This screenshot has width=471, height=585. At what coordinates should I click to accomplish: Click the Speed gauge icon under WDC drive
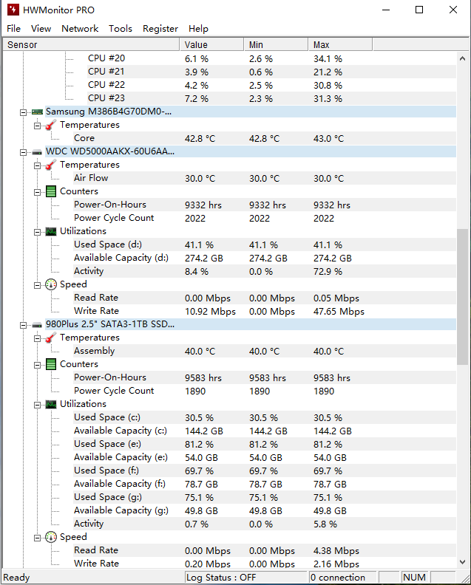coord(51,284)
